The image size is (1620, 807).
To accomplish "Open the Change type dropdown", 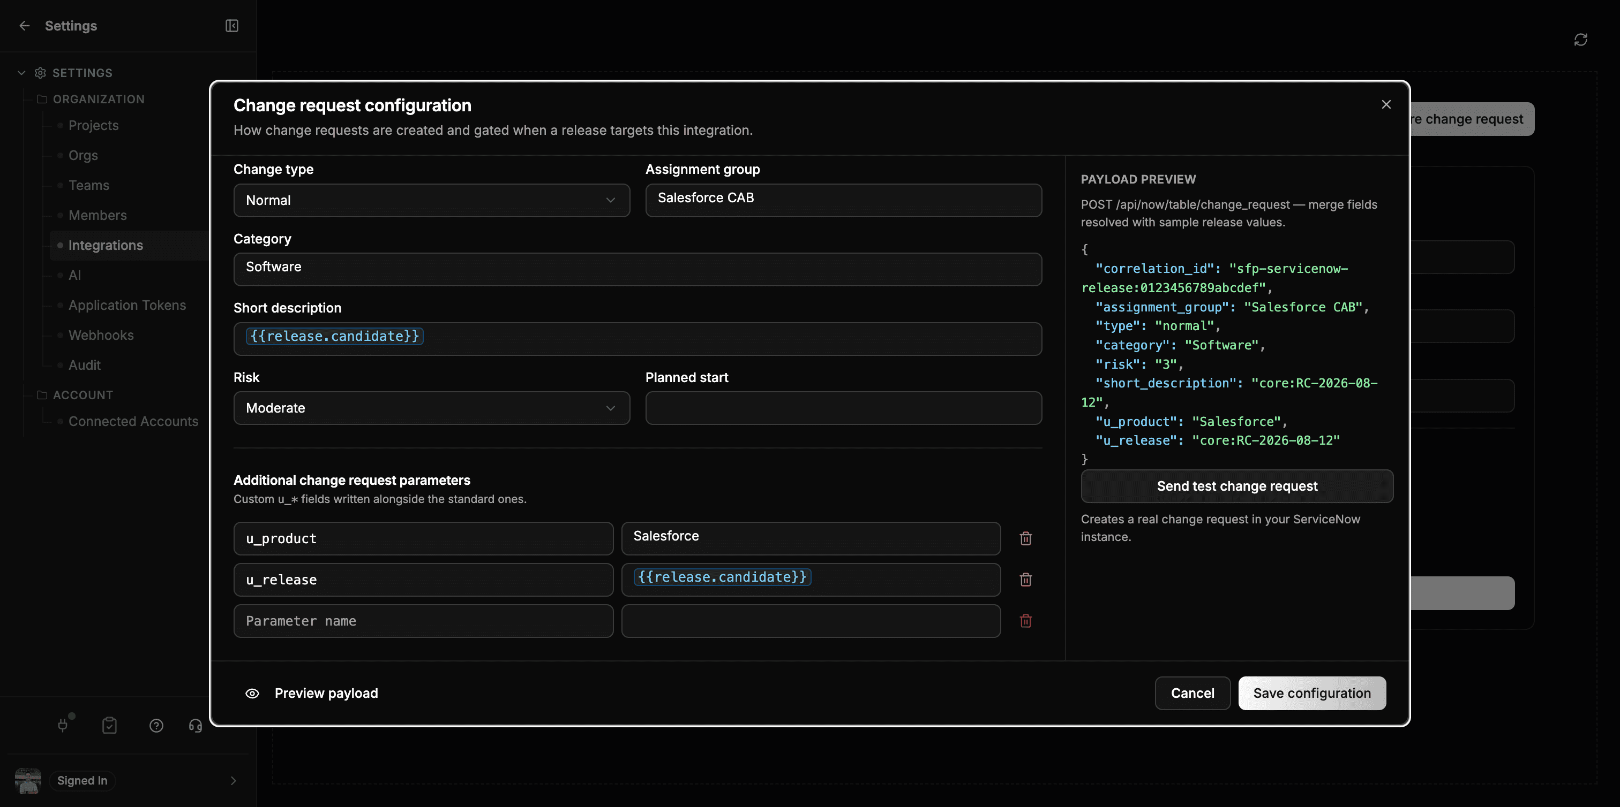I will [x=431, y=200].
